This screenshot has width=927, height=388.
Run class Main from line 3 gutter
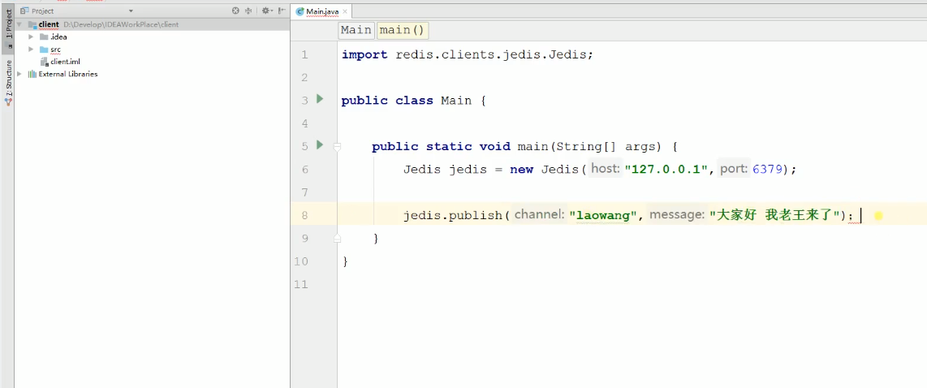click(320, 99)
